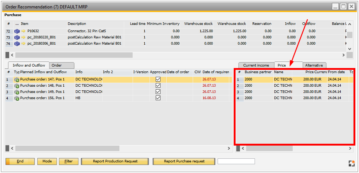Uncheck Approved for Purchase order 148
The image size is (359, 173).
[x=158, y=86]
